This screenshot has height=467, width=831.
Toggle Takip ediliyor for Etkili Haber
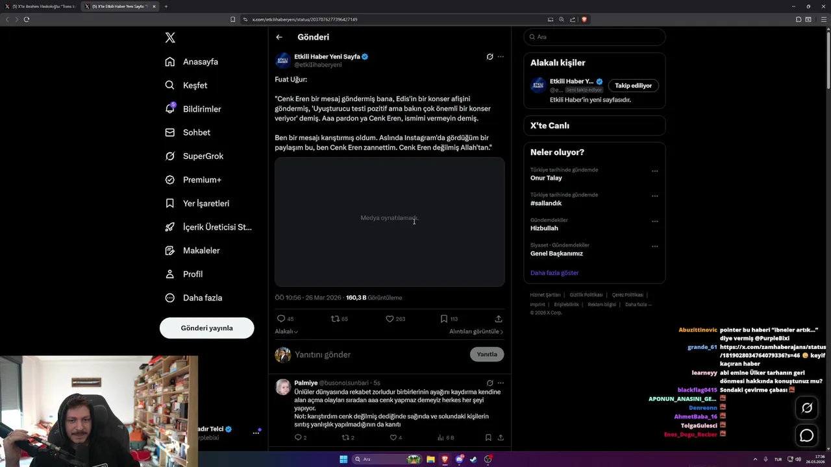coord(633,86)
